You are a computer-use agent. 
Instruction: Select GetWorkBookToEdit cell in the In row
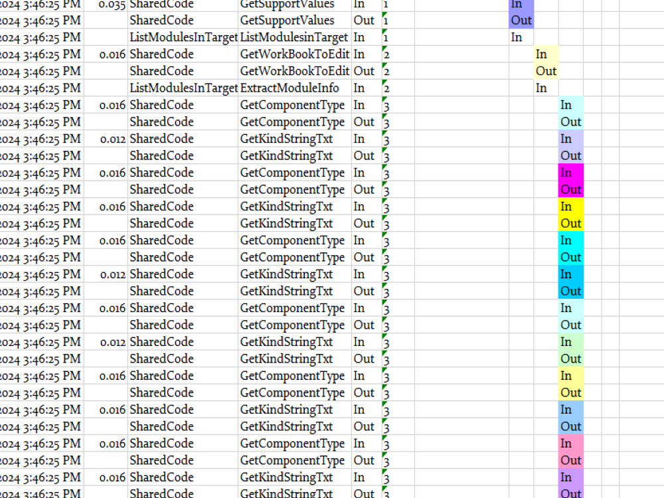[295, 54]
